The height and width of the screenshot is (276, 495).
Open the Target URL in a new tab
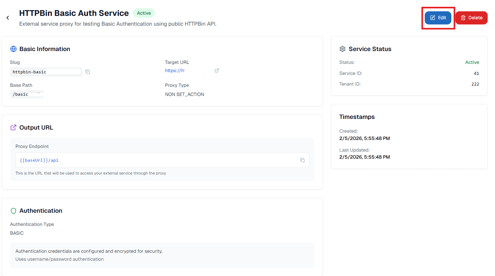click(217, 70)
